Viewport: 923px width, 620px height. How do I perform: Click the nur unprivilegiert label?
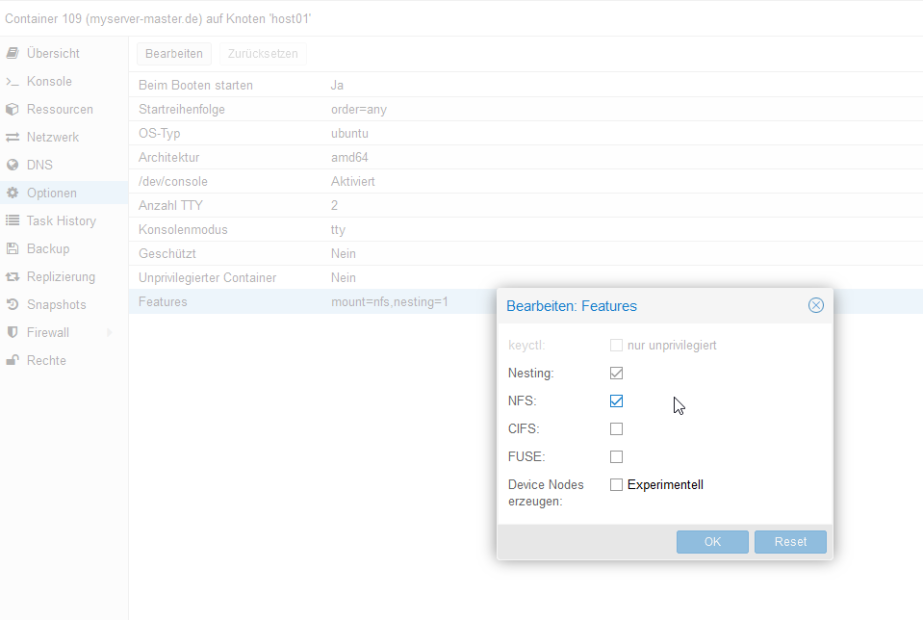[x=672, y=345]
